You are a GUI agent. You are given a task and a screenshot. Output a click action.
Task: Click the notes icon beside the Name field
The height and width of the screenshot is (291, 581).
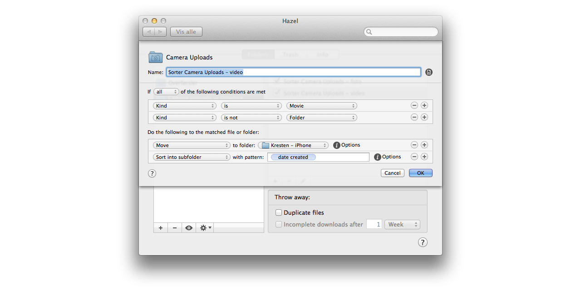pos(429,72)
